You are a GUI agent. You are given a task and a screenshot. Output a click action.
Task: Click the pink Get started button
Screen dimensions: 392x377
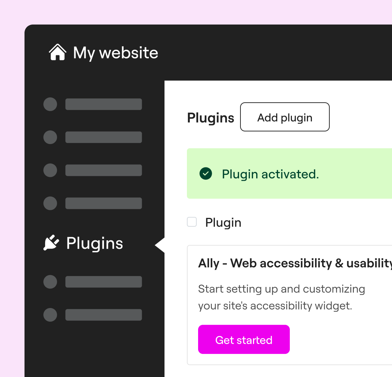coord(244,340)
